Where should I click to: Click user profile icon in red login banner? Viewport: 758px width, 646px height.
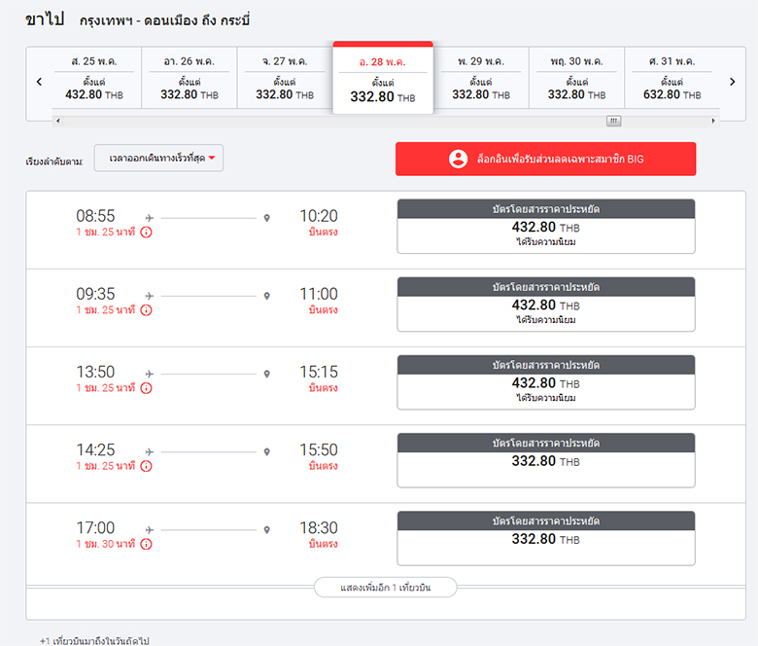(x=459, y=159)
